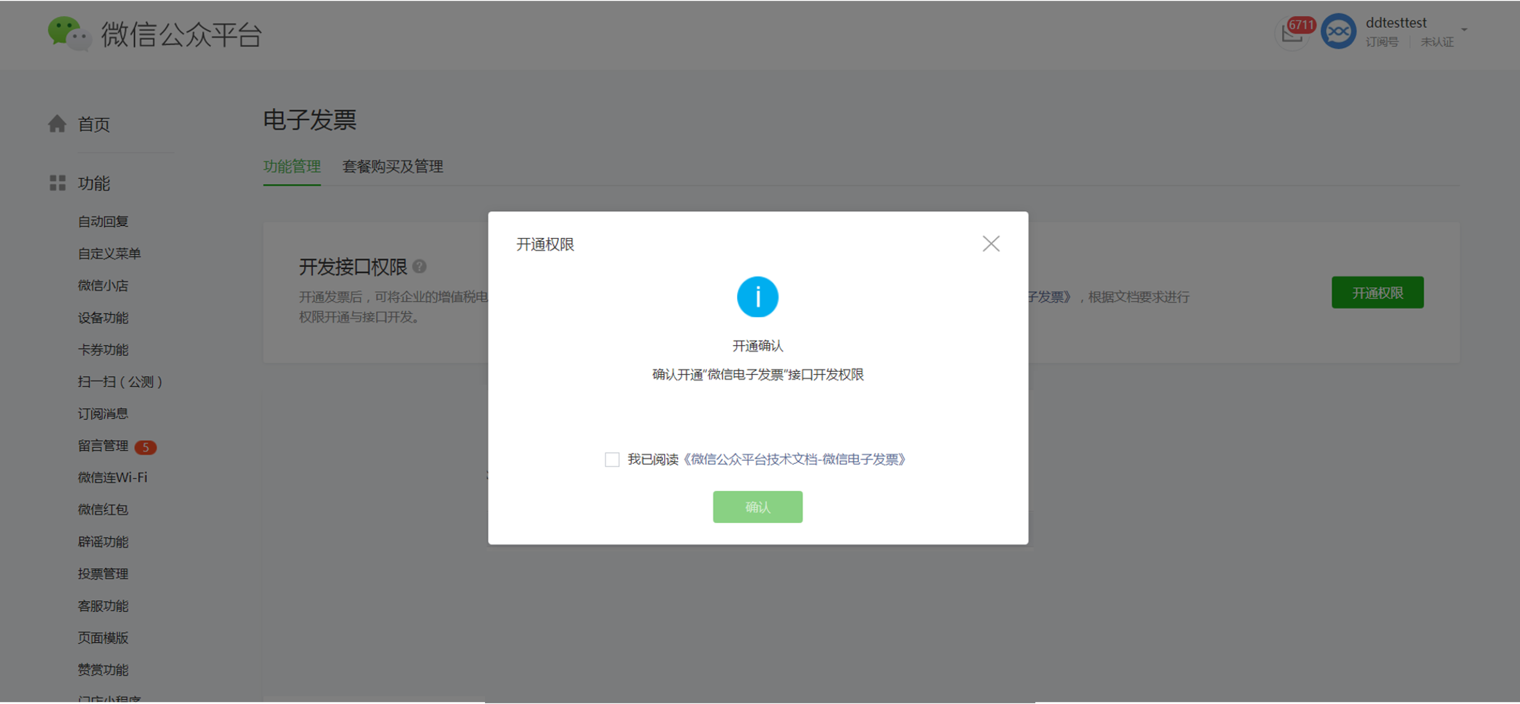This screenshot has width=1520, height=704.
Task: Open 留言管理 in sidebar
Action: [103, 446]
